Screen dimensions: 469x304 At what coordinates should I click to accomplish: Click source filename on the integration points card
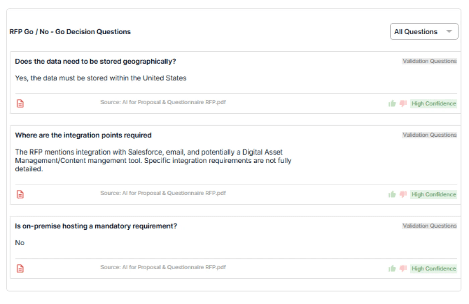(163, 193)
